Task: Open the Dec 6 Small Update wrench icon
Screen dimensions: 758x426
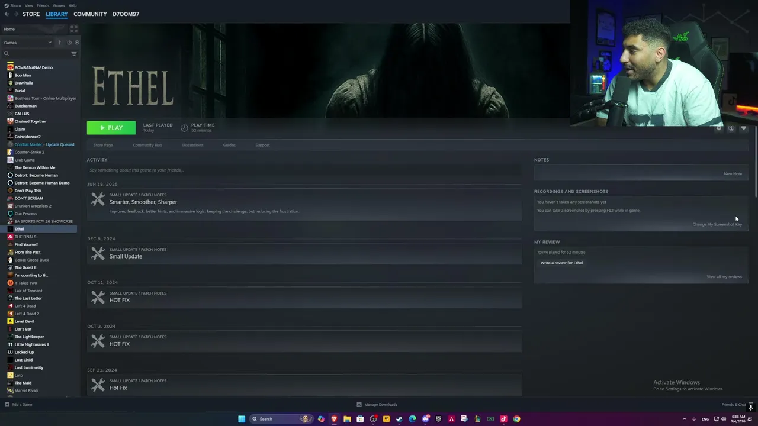Action: pos(98,254)
